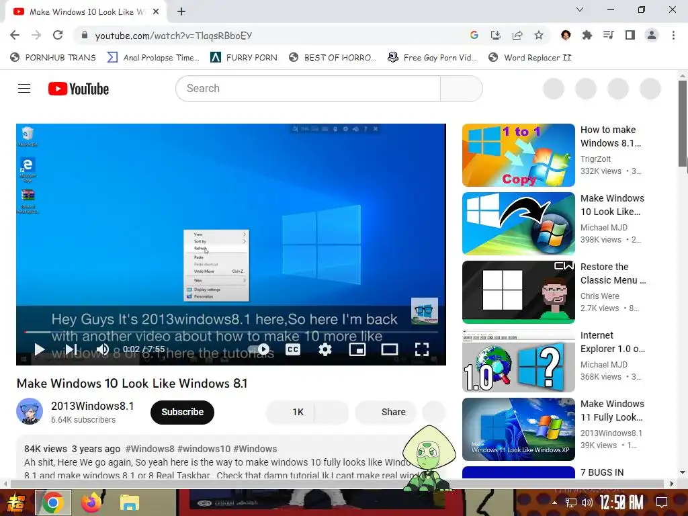
Task: Open the Start button on taskbar
Action: [15, 503]
